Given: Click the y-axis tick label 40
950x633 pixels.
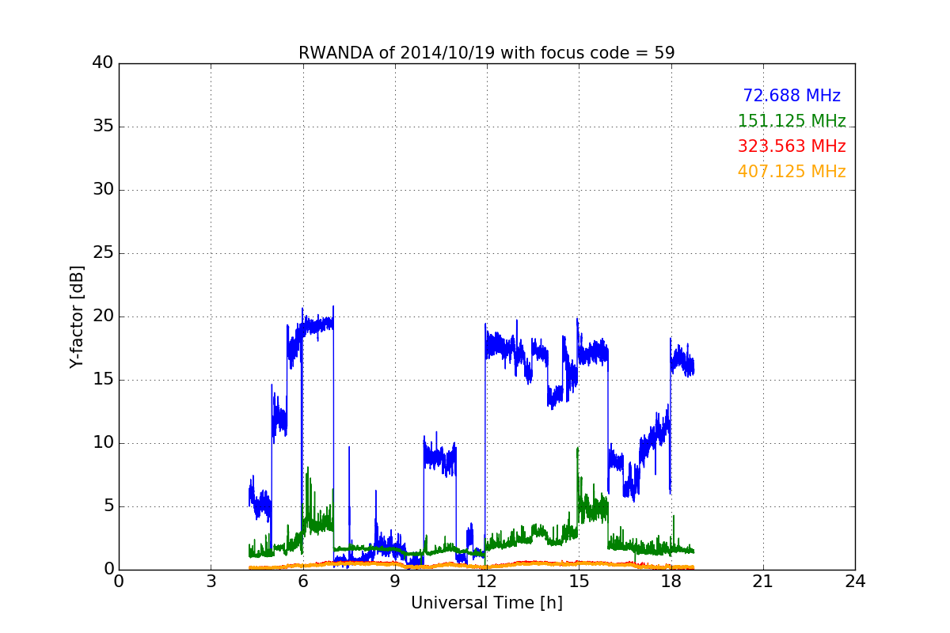Looking at the screenshot, I should click(x=103, y=63).
